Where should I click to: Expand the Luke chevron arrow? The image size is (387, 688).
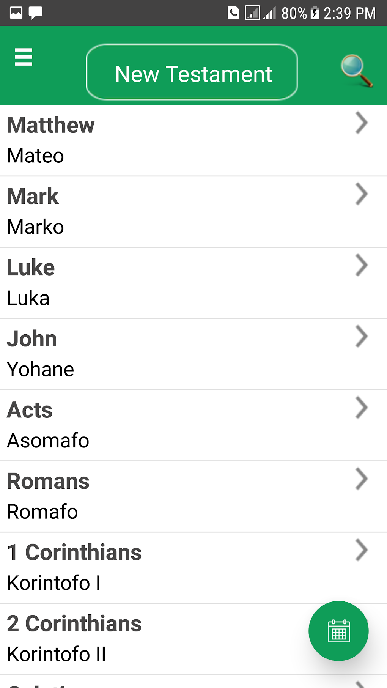(x=362, y=265)
